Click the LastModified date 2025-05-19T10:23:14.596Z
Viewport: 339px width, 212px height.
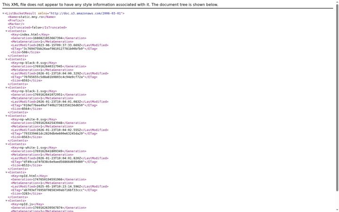tap(58, 187)
